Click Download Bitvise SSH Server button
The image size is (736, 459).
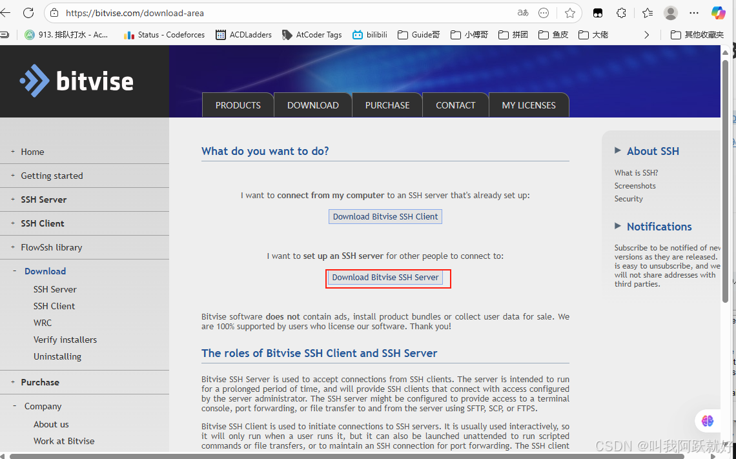[385, 278]
